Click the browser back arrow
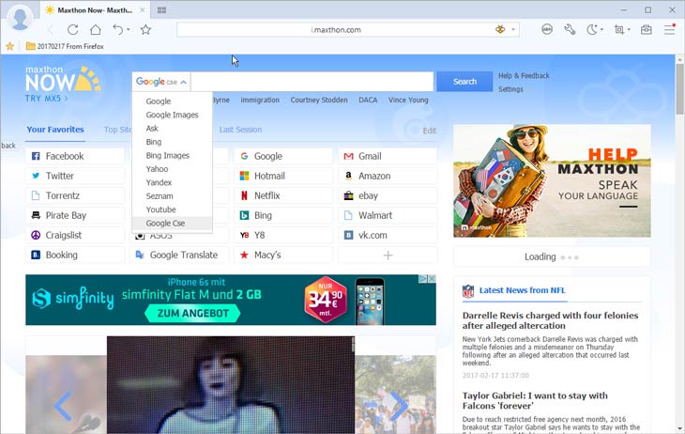The image size is (685, 434). pos(51,30)
